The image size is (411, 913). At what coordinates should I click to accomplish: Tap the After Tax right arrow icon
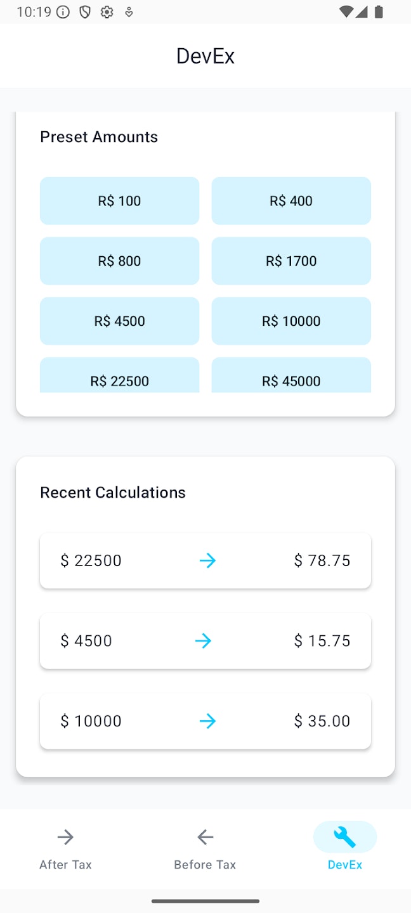[65, 837]
